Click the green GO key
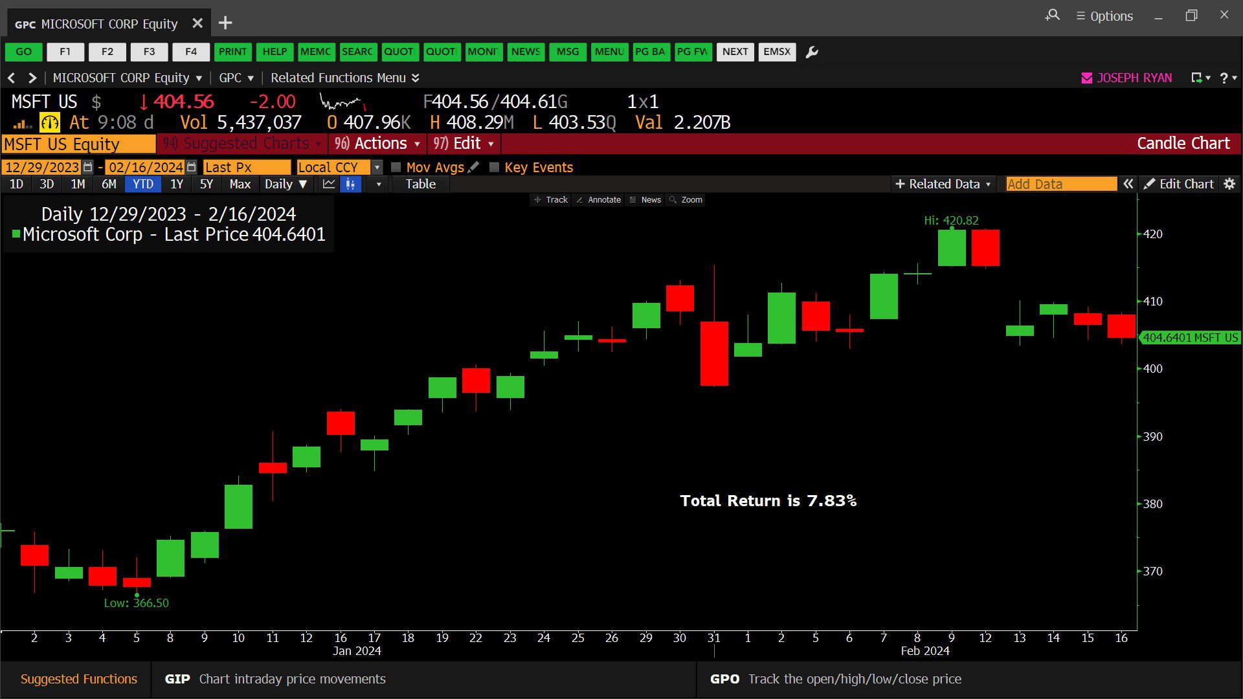The height and width of the screenshot is (699, 1243). (24, 52)
